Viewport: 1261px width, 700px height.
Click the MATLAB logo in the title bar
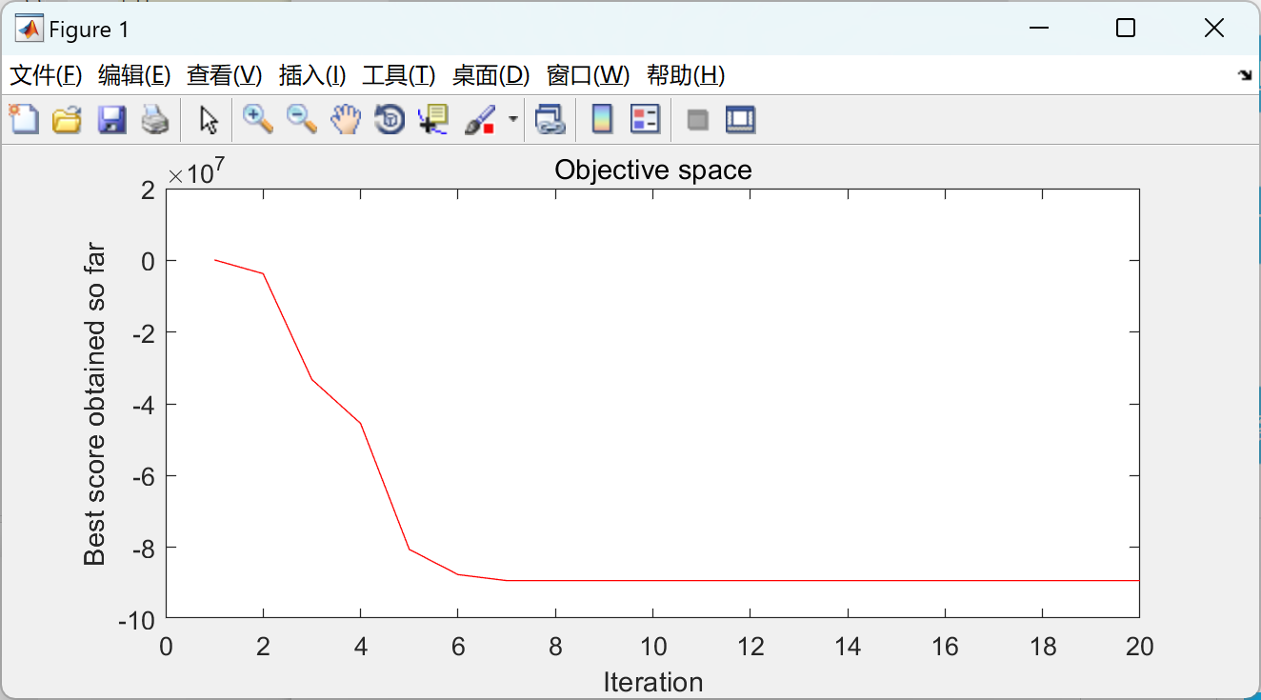[30, 30]
